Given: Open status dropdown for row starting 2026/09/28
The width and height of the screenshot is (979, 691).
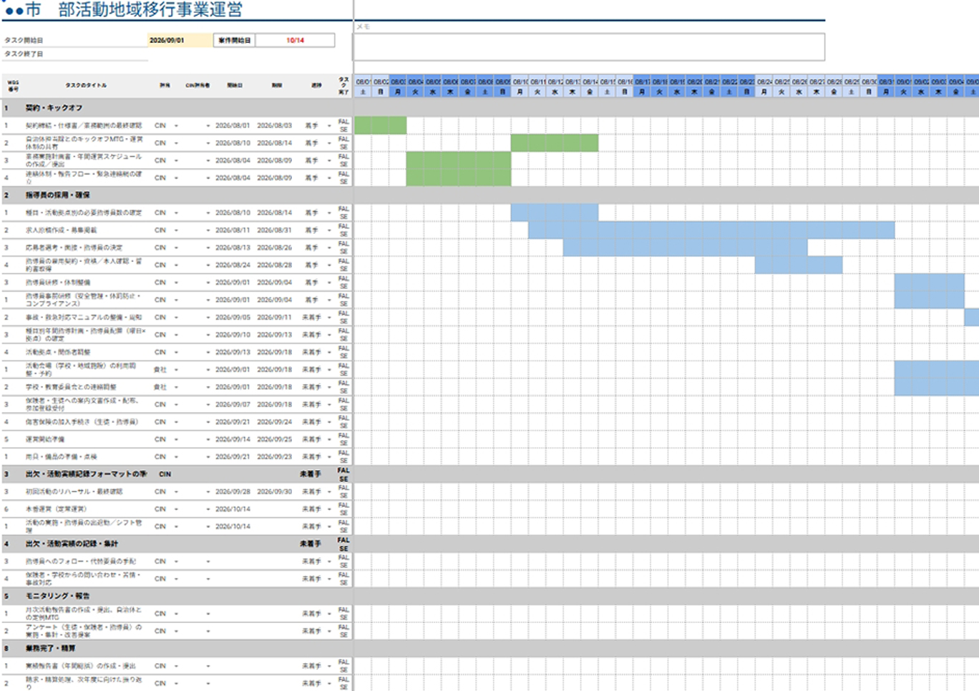Looking at the screenshot, I should click(x=329, y=491).
